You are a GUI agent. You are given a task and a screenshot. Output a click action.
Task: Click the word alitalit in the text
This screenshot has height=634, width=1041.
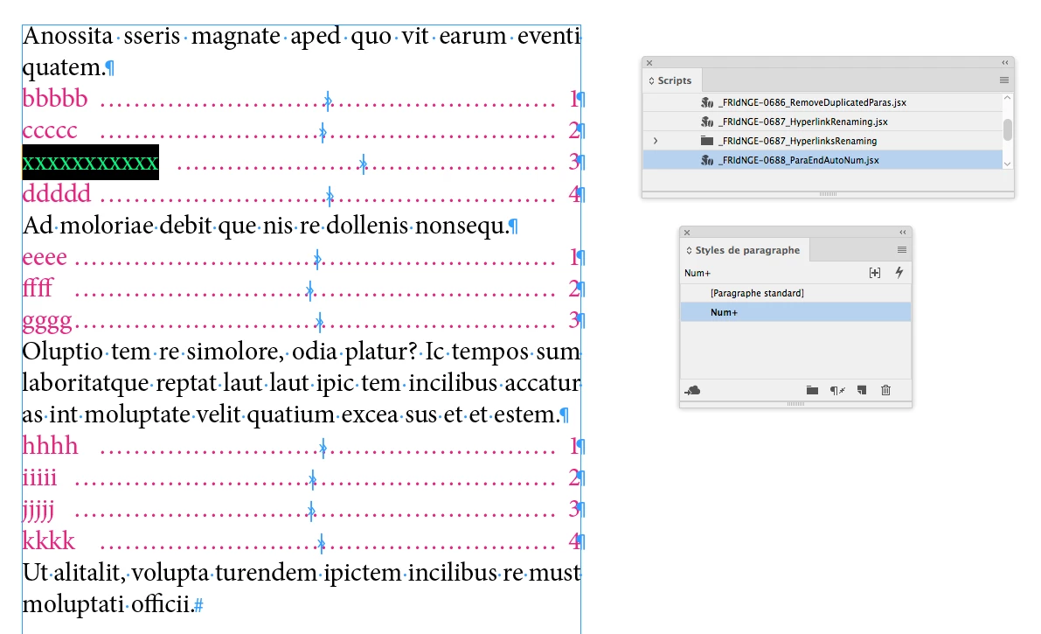coord(89,573)
